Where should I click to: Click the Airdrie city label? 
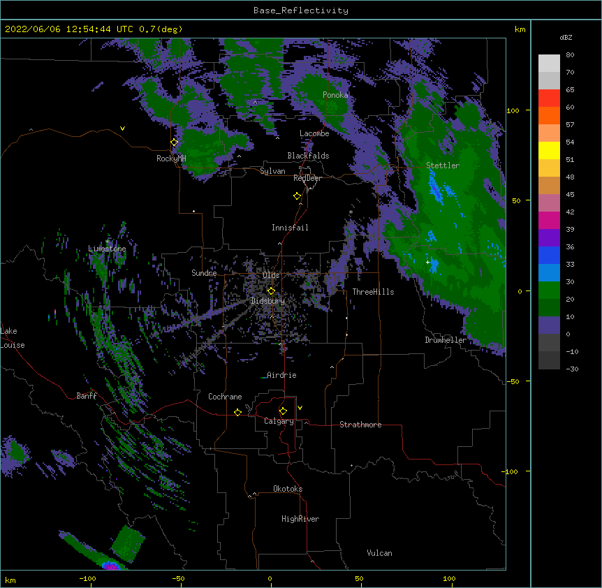coord(281,375)
